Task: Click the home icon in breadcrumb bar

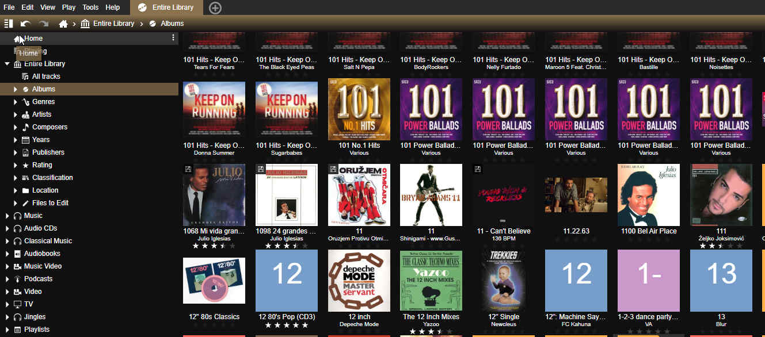Action: [63, 24]
